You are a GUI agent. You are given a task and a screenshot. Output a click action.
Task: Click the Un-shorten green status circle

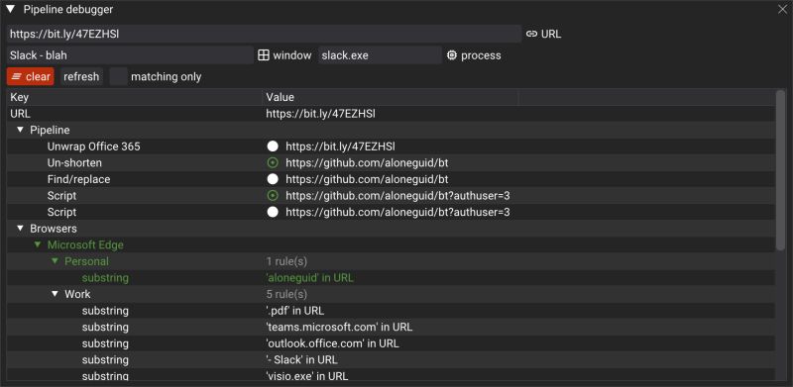[x=273, y=162]
